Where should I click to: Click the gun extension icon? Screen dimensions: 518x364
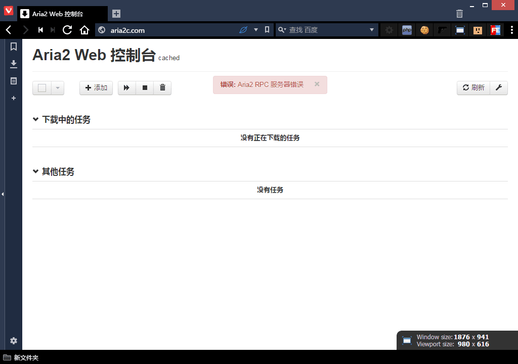point(442,30)
